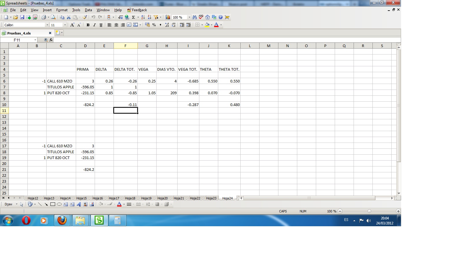
Task: Open the Format menu
Action: pyautogui.click(x=62, y=10)
